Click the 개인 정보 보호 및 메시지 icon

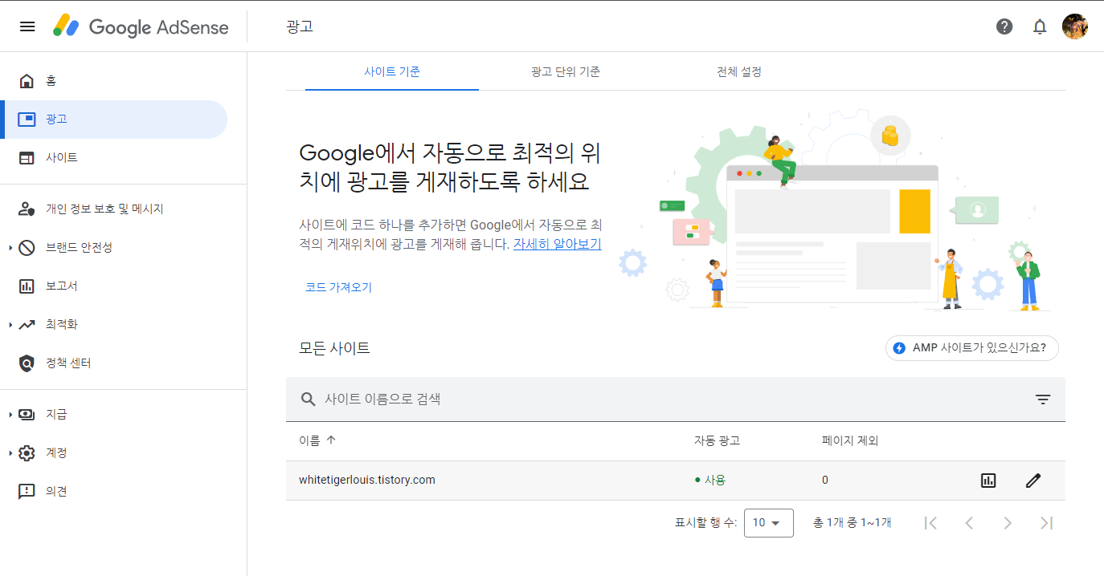27,209
